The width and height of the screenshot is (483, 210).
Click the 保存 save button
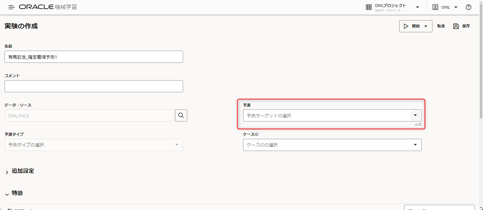coord(462,26)
